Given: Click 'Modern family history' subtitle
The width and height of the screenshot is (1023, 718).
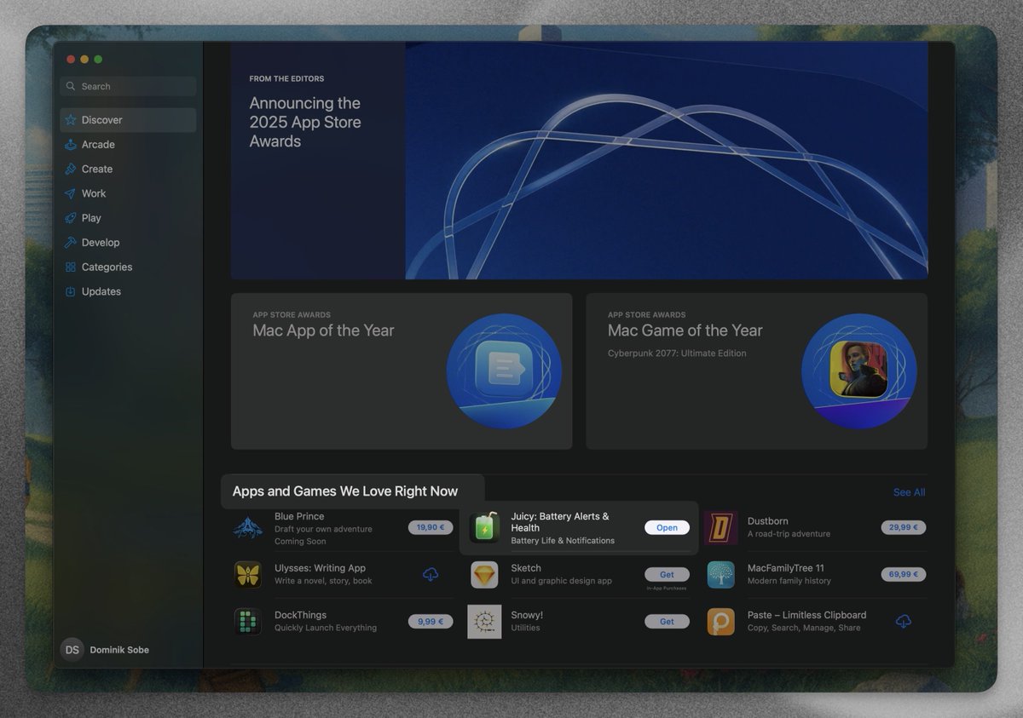Looking at the screenshot, I should point(789,582).
